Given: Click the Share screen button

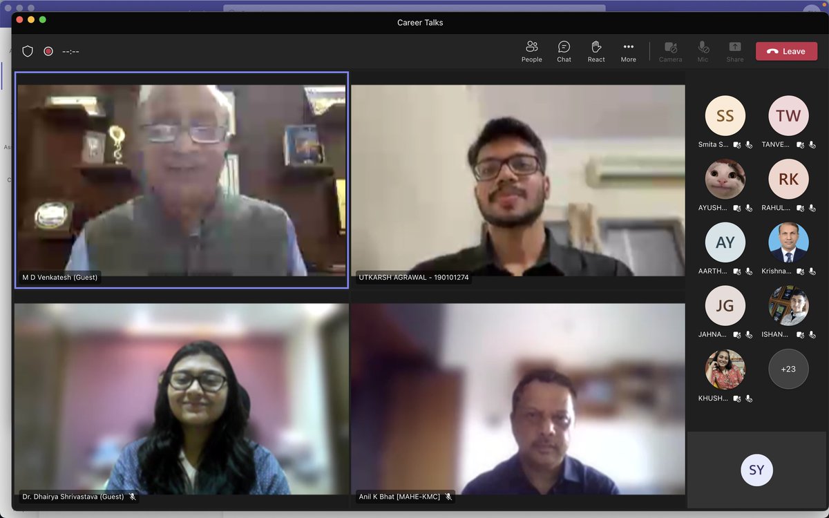Looking at the screenshot, I should pyautogui.click(x=735, y=52).
